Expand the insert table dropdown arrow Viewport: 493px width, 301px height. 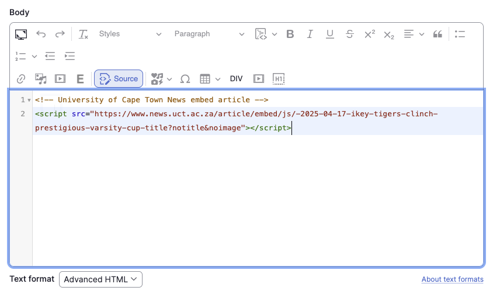pos(217,79)
